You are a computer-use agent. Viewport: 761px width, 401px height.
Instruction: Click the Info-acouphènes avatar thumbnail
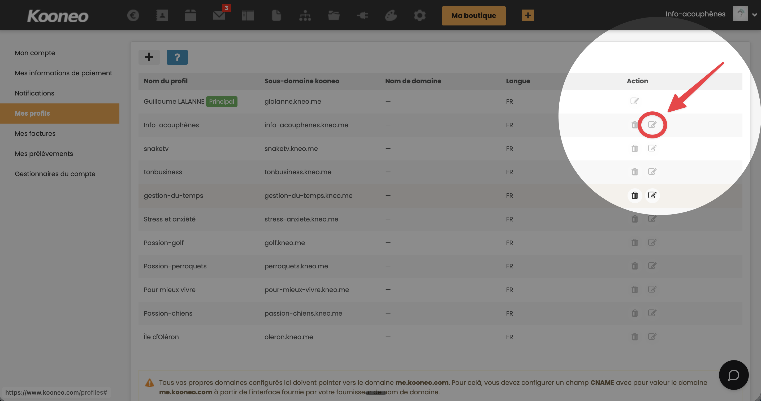click(740, 14)
